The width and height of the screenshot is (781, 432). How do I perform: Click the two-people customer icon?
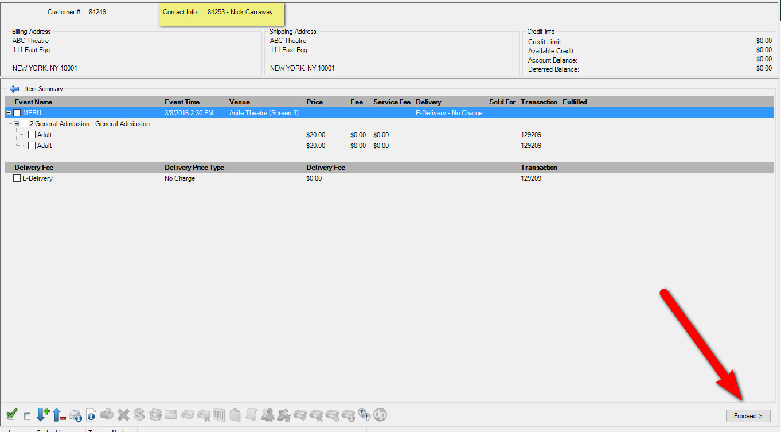[268, 414]
